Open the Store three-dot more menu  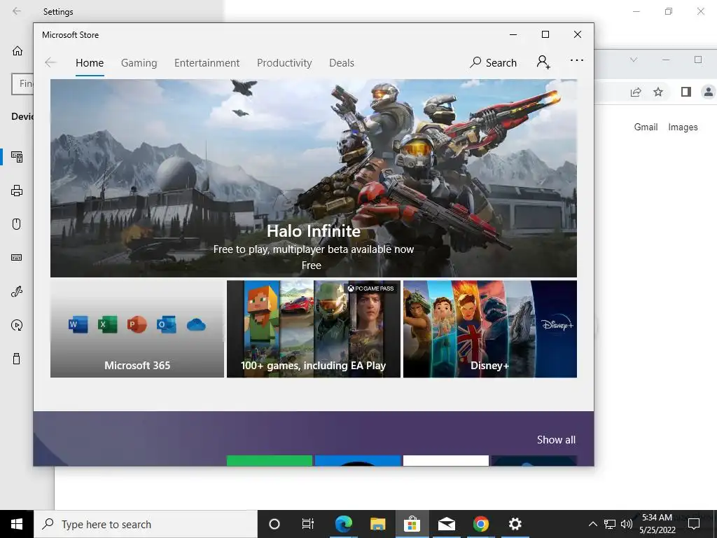[577, 60]
